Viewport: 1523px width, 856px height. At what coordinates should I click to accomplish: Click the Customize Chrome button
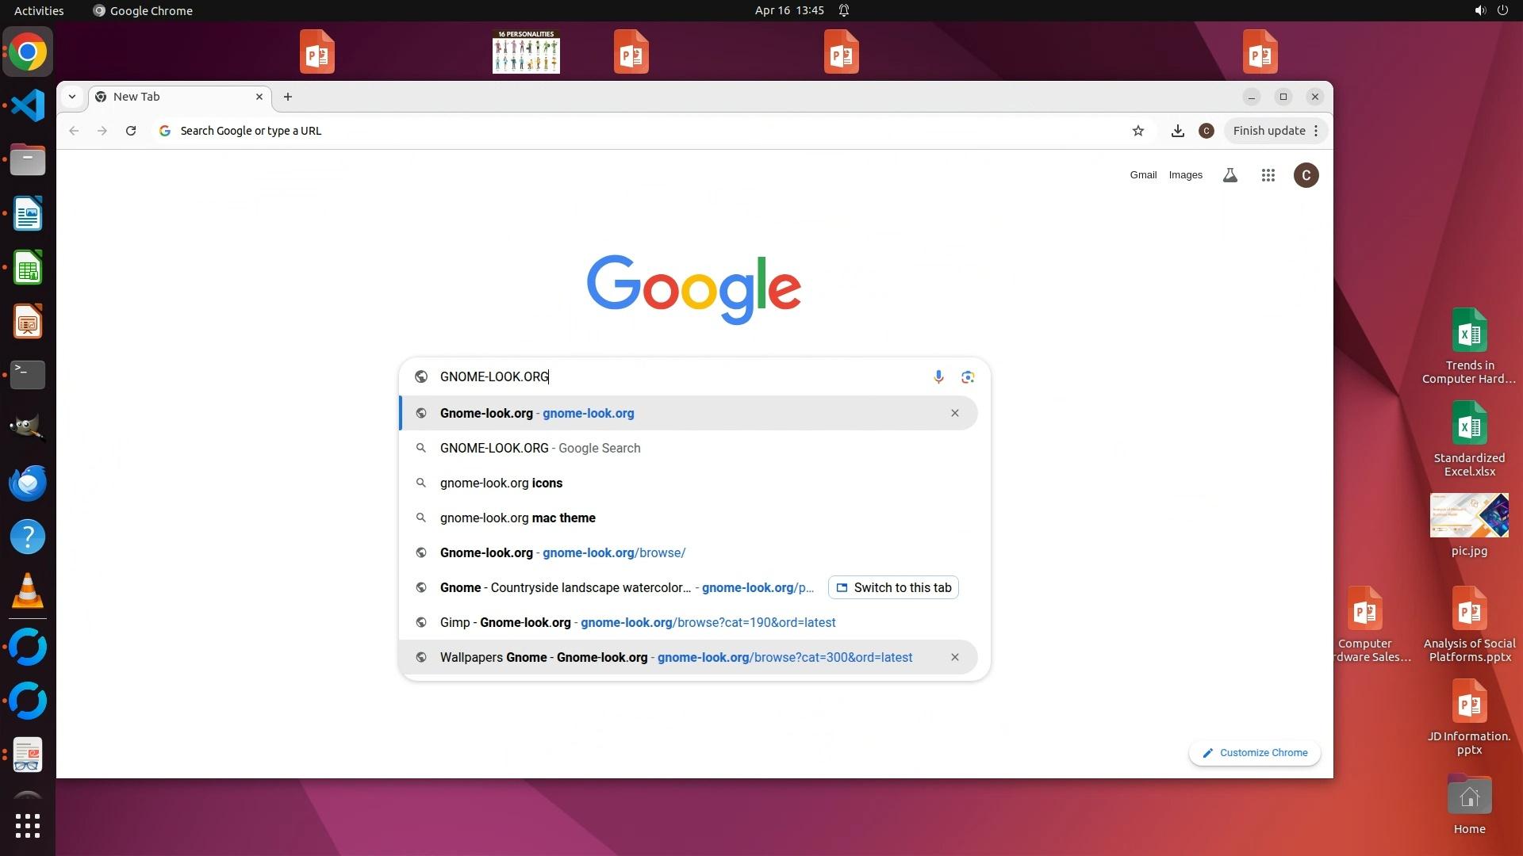(1254, 753)
